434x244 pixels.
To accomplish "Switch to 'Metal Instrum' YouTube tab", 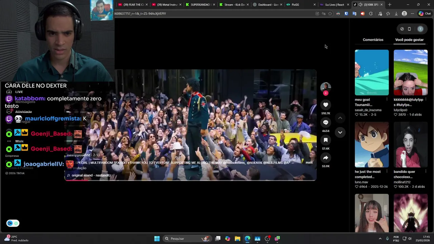I will (x=166, y=5).
